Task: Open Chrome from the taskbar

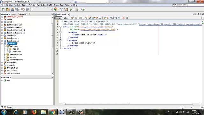Action: click(x=53, y=112)
